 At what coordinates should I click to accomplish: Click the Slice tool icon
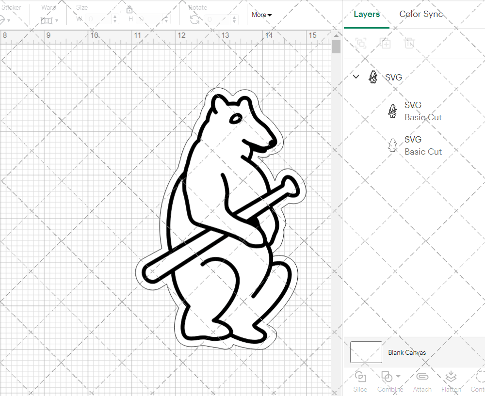pyautogui.click(x=360, y=377)
